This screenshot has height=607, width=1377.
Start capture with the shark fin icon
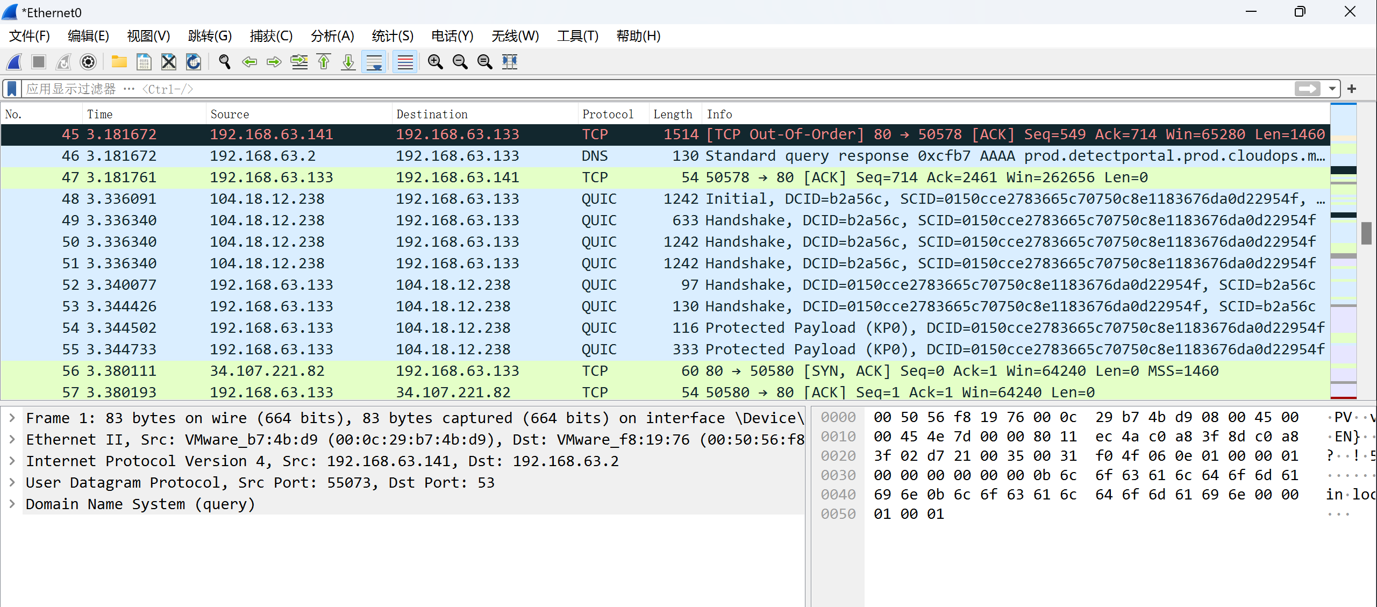click(15, 62)
